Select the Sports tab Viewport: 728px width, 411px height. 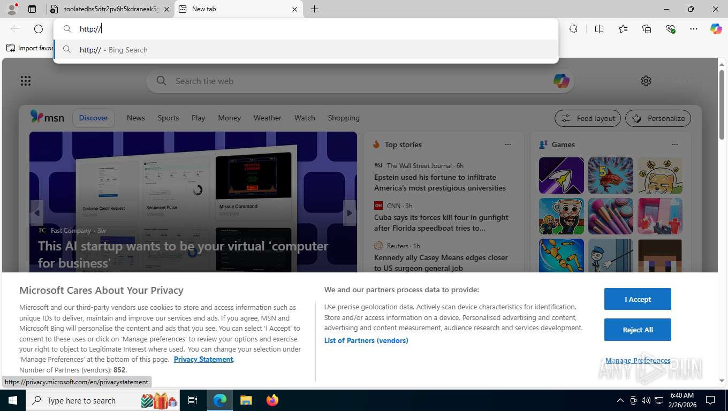point(168,118)
